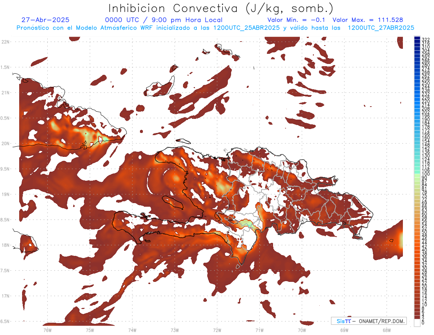Image resolution: width=434 pixels, height=335 pixels.
Task: Click the '73W' longitude label
Action: [x=175, y=330]
